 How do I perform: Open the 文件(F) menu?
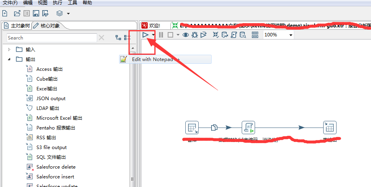(10, 3)
